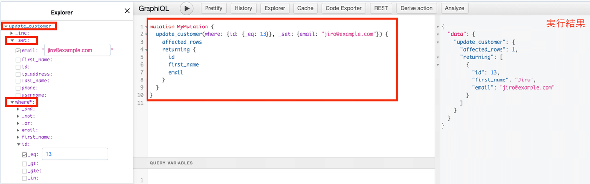Check the id: checkbox under _set
590x184 pixels.
pyautogui.click(x=18, y=67)
